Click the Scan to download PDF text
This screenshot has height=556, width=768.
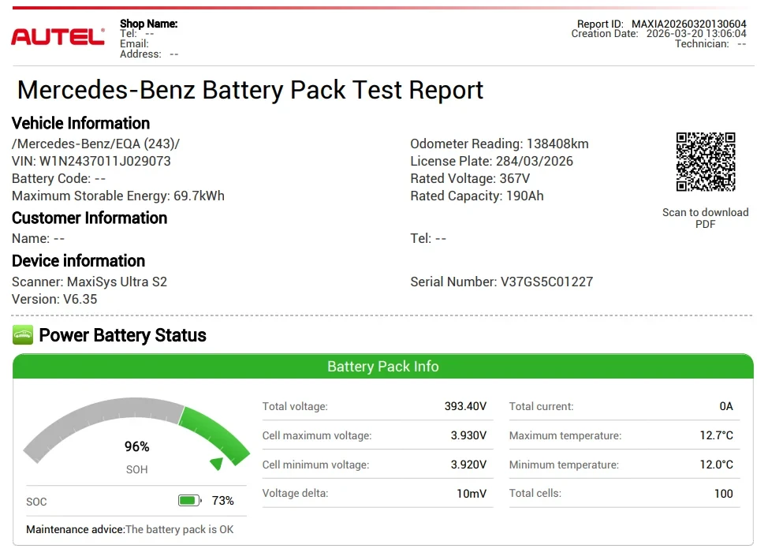coord(705,218)
